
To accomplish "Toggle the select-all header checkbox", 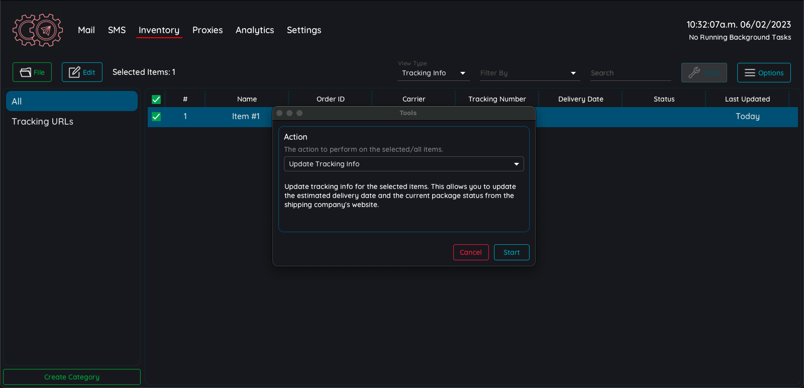I will 156,100.
